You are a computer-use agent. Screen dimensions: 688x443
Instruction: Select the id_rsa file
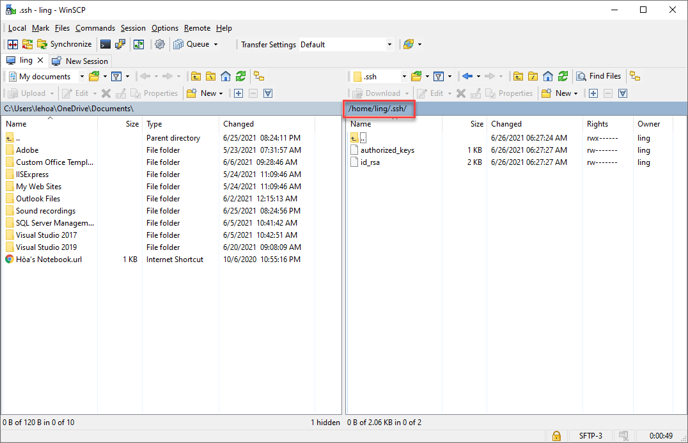[370, 162]
